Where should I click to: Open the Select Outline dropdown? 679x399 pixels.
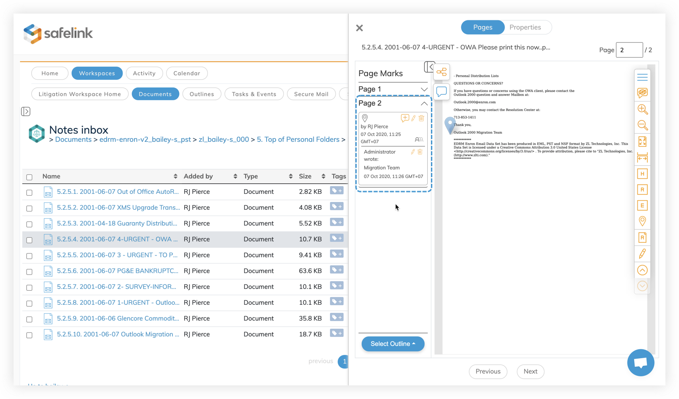[x=393, y=344]
